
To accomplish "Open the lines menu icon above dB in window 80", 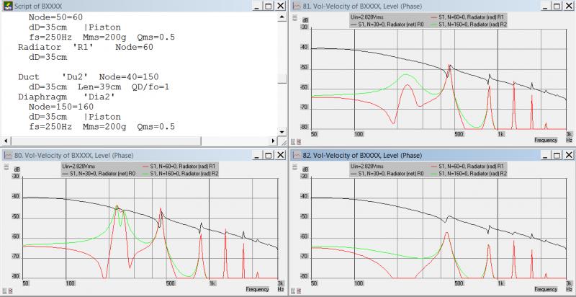I will click(6, 167).
